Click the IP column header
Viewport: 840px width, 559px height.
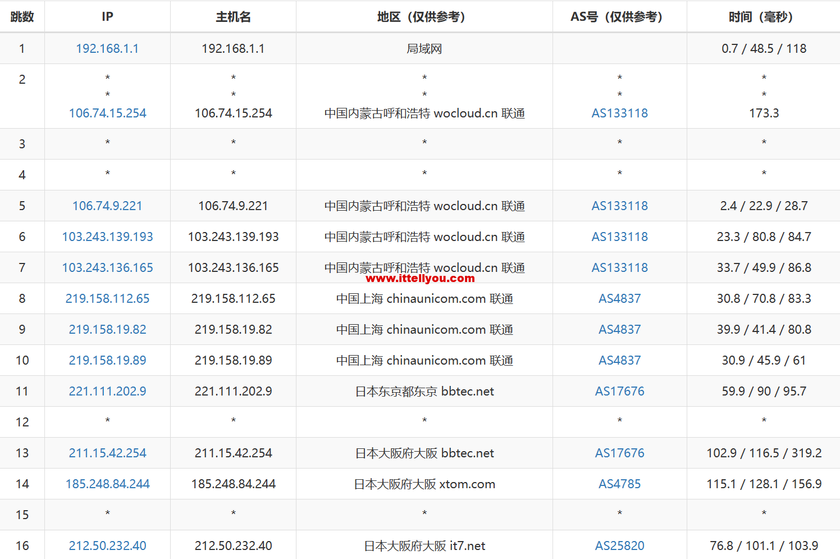click(x=107, y=17)
